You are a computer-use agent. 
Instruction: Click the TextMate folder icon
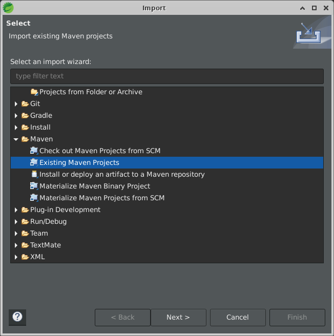point(25,245)
